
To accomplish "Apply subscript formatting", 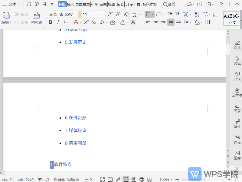I will 93,22.
